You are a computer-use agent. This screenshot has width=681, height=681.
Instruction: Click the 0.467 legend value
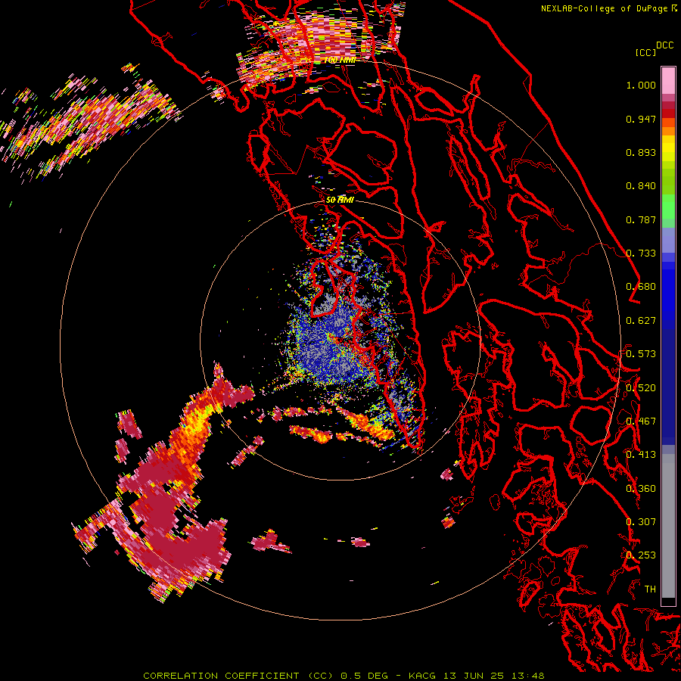(x=641, y=421)
